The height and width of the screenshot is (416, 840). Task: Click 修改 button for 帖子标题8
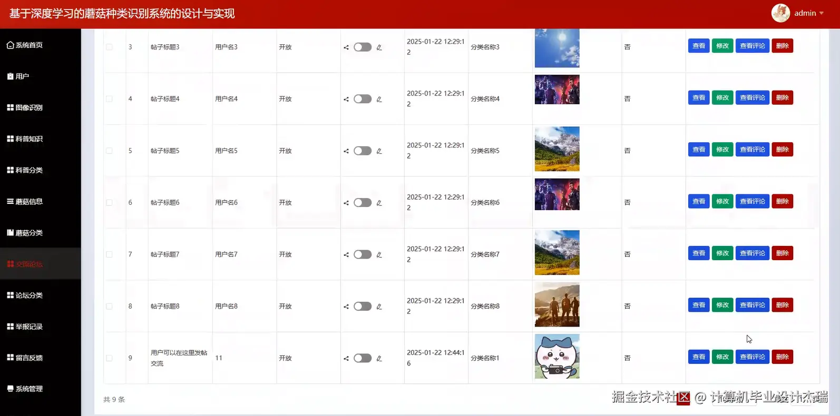[722, 305]
